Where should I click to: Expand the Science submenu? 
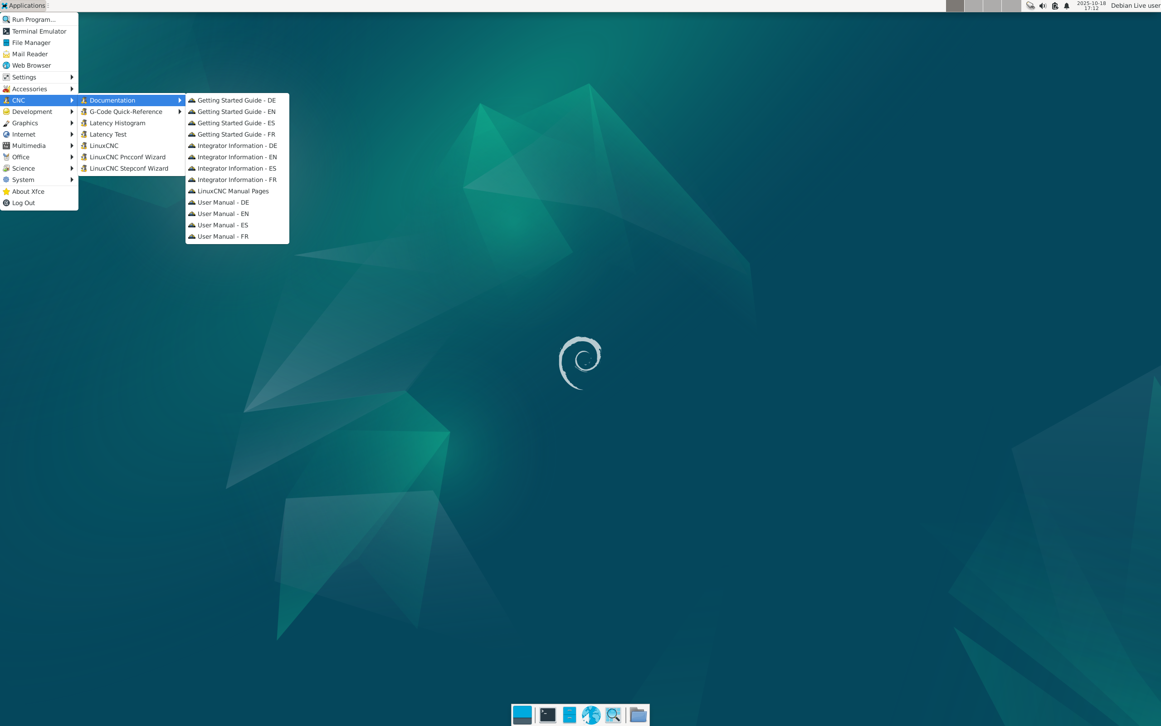[39, 168]
